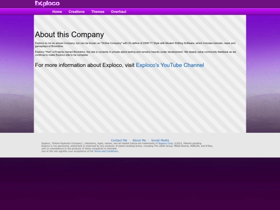
Task: Follow the Exploco Corp link in footer
Action: coord(165,144)
